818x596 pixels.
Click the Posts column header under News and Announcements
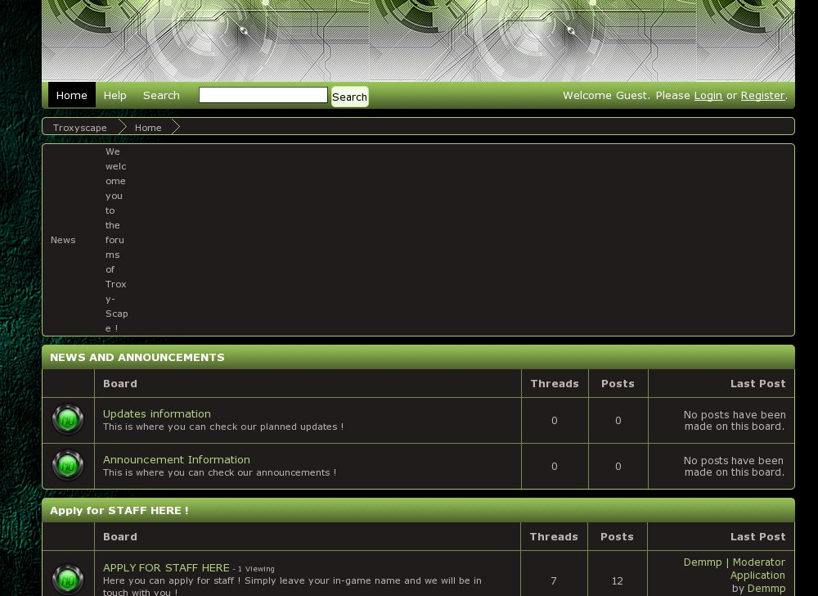point(618,384)
